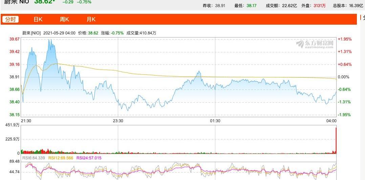This screenshot has height=180, width=365.
Task: Click the 外盘: 3131万 value
Action: point(314,6)
